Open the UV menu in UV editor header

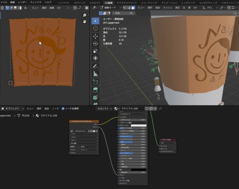point(59,8)
